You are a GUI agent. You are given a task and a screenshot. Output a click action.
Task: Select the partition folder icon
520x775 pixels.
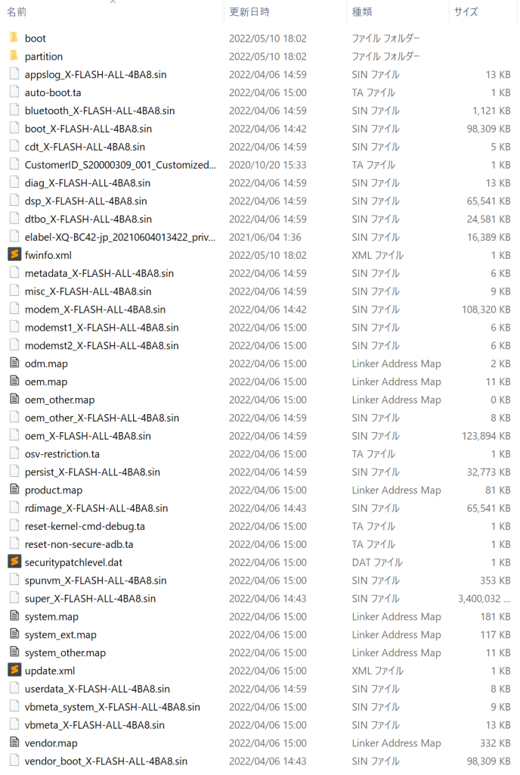coord(14,56)
